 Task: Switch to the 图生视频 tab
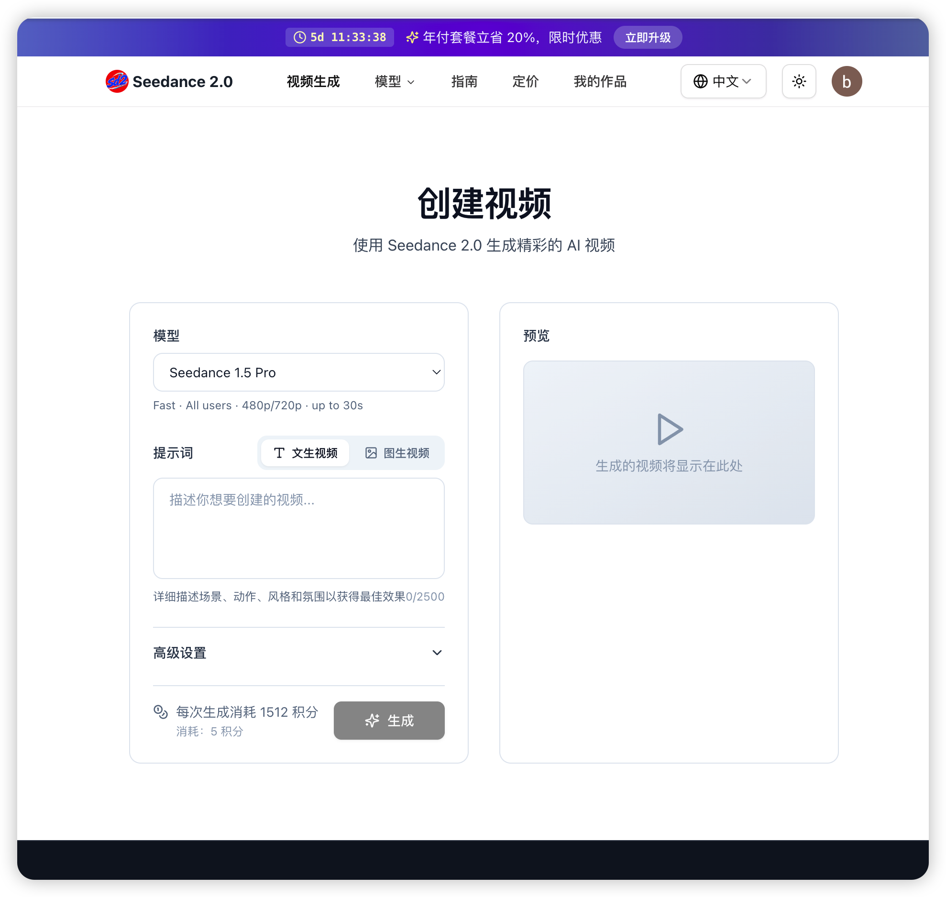[397, 453]
